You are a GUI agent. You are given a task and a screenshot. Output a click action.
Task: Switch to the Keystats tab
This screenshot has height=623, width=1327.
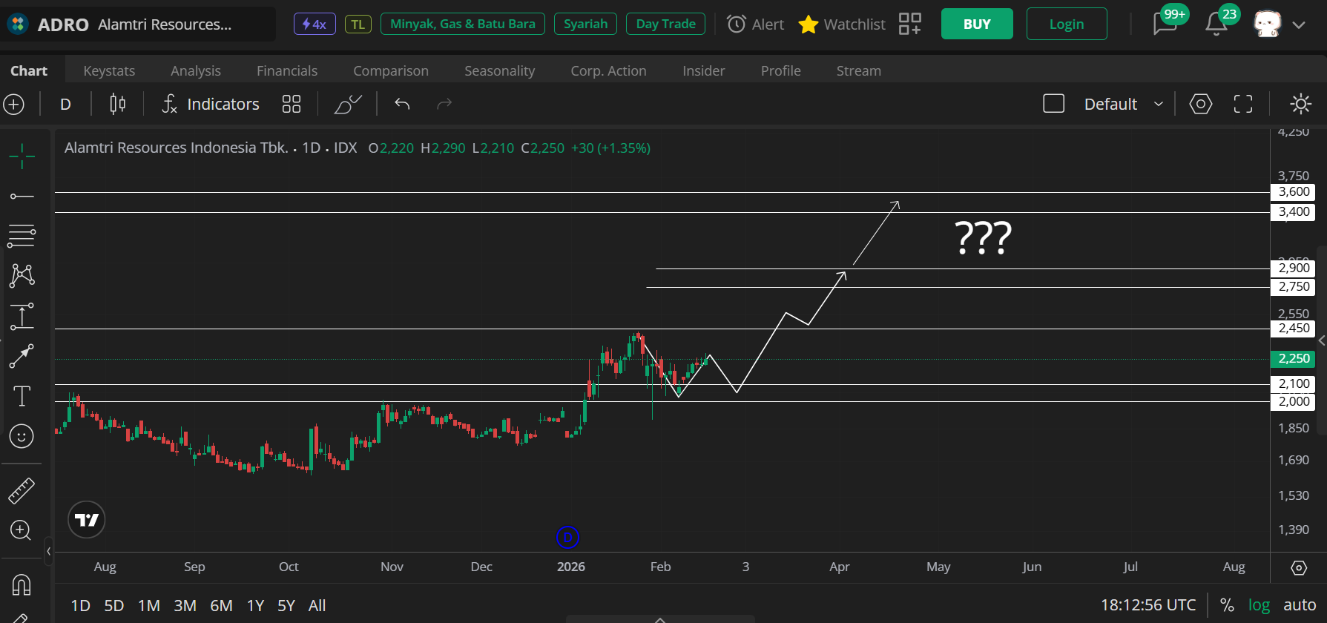(x=109, y=70)
